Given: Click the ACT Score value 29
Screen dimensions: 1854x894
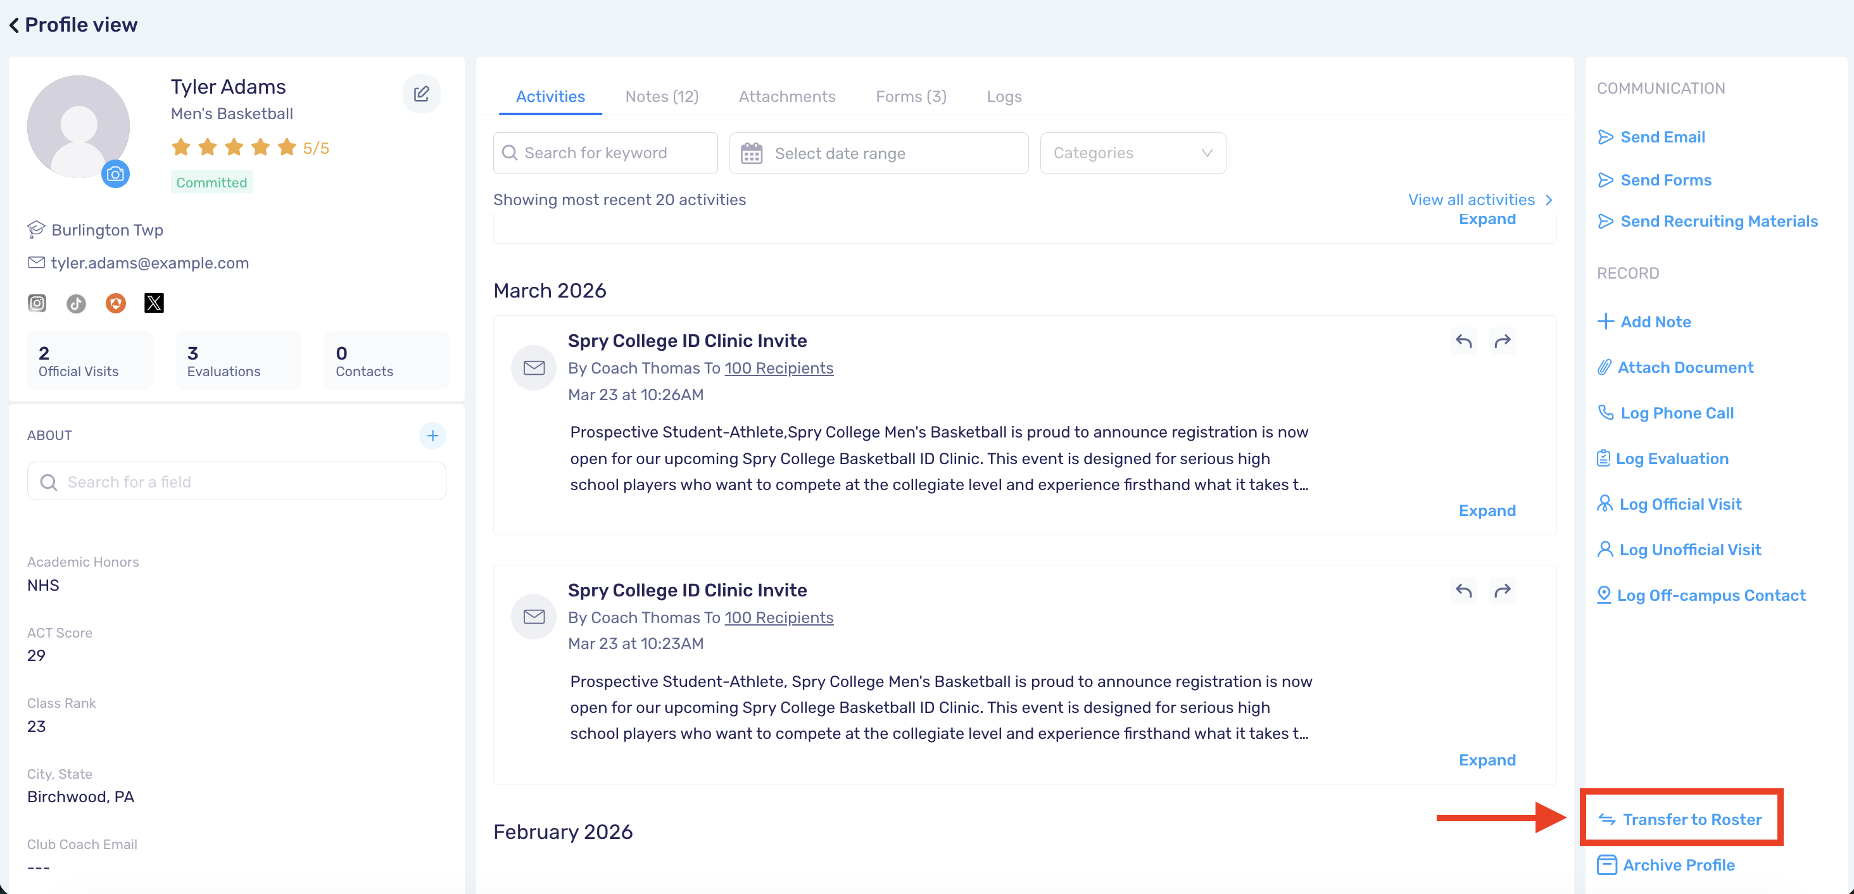Looking at the screenshot, I should pyautogui.click(x=36, y=656).
